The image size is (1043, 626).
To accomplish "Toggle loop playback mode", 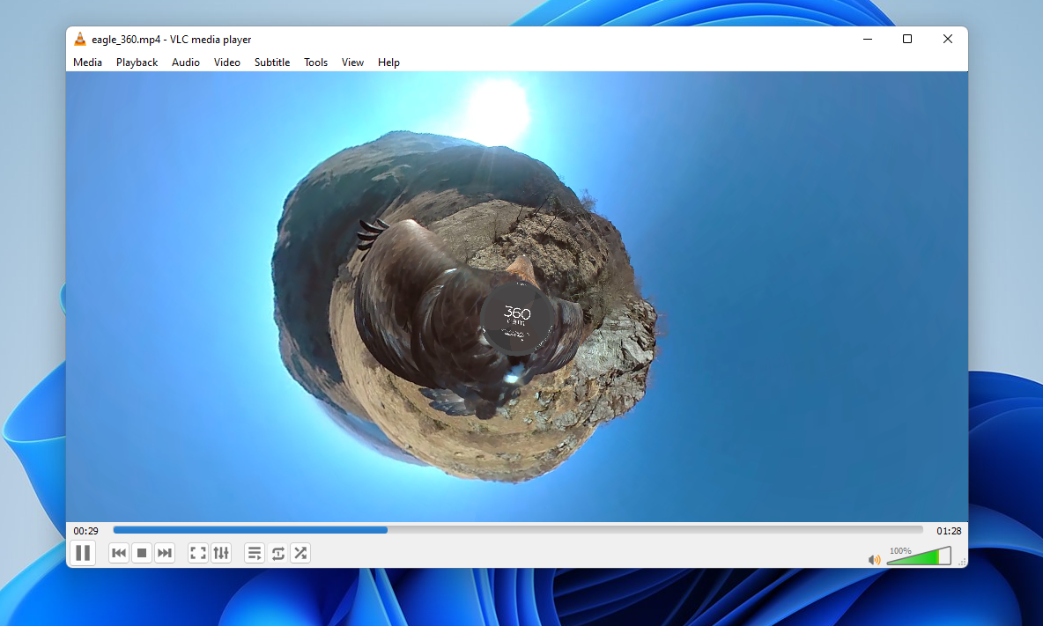I will 277,553.
